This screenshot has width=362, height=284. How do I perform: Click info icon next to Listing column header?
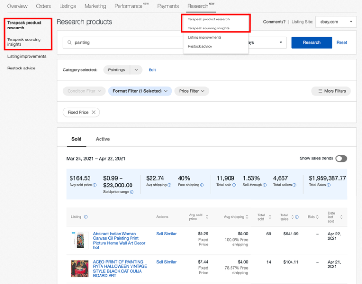point(86,217)
